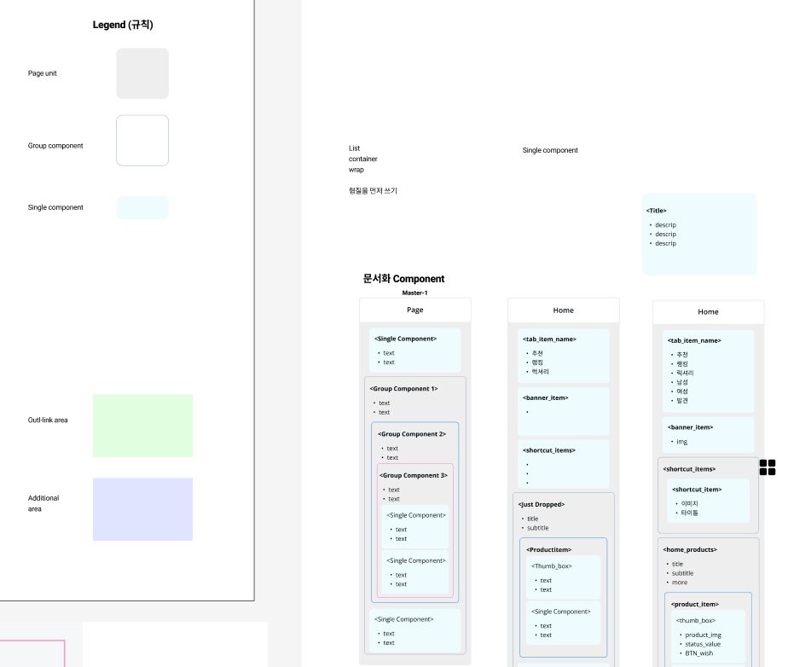
Task: Click the Master-1 label
Action: click(414, 293)
